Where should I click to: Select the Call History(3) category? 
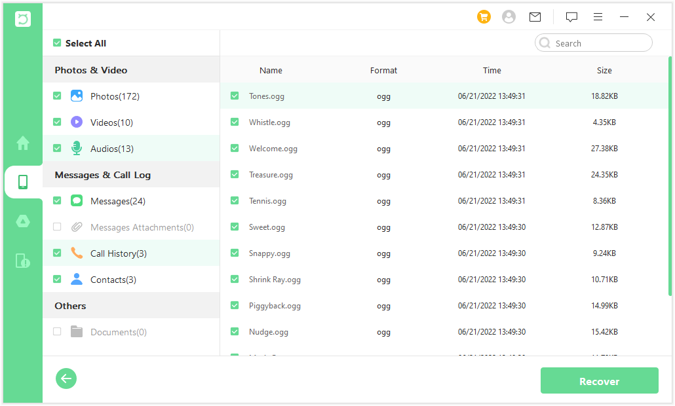point(118,253)
